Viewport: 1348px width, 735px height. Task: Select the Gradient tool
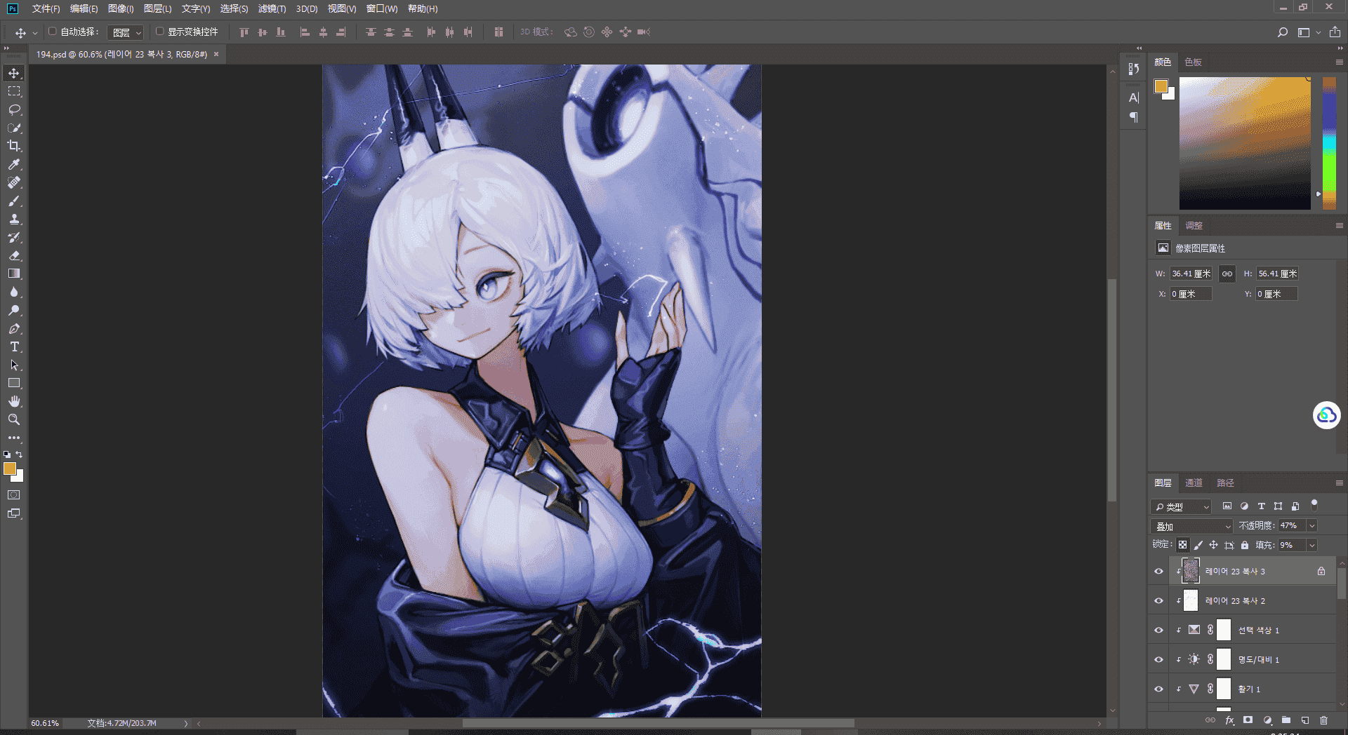(x=14, y=274)
